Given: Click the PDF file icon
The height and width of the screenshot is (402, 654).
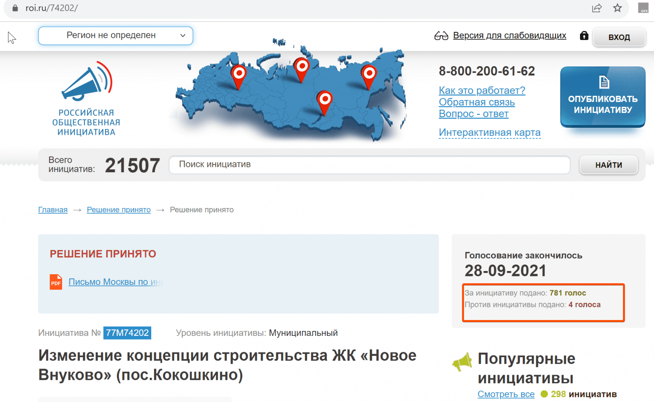Looking at the screenshot, I should coord(56,282).
